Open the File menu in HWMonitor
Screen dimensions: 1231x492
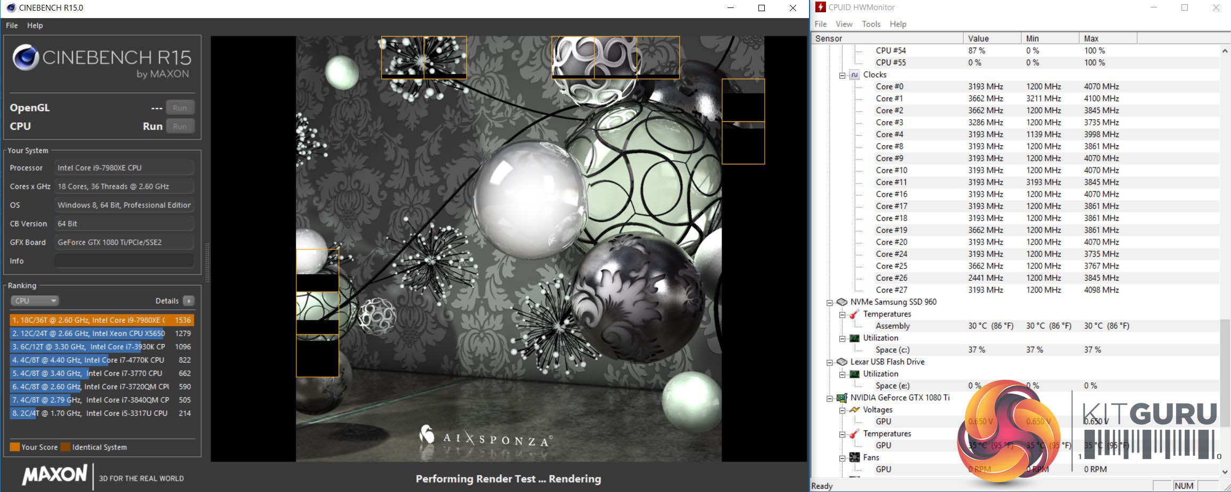(821, 24)
